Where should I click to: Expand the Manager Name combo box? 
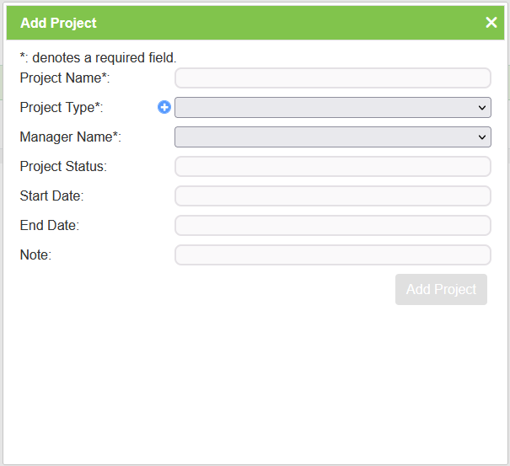pos(332,137)
